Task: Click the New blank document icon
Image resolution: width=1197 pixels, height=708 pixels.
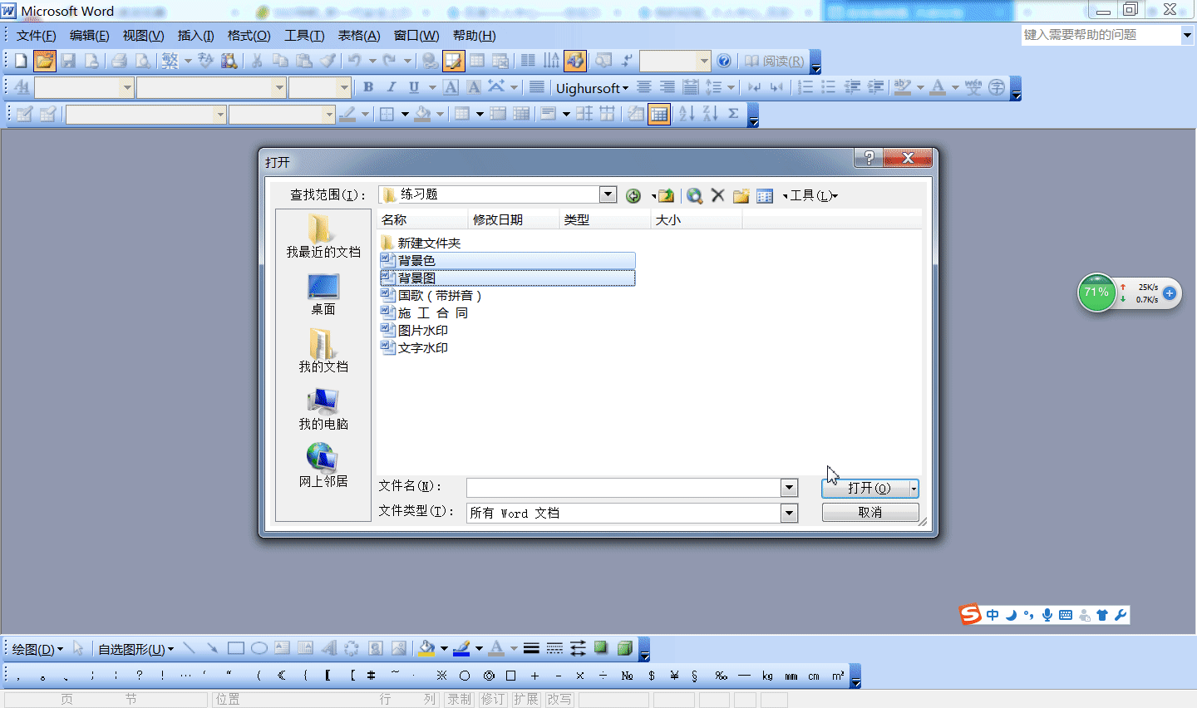Action: pyautogui.click(x=21, y=61)
